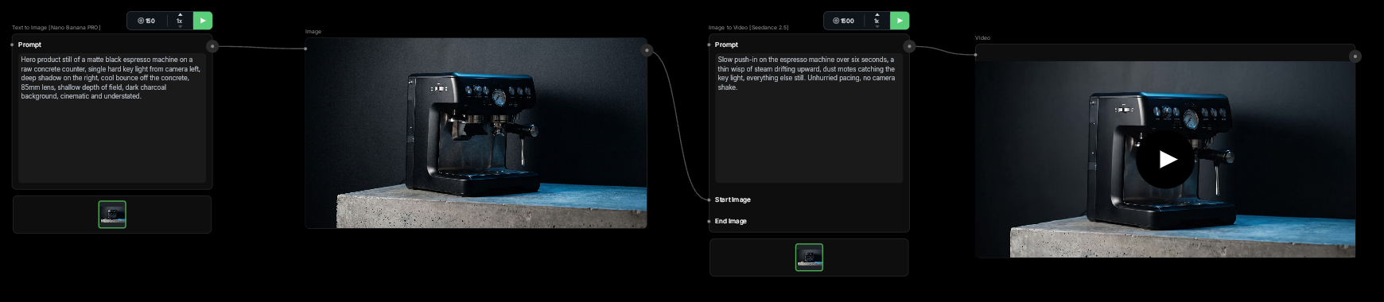Click Image node output connector
Screen dimensions: 1384x302
coord(647,50)
